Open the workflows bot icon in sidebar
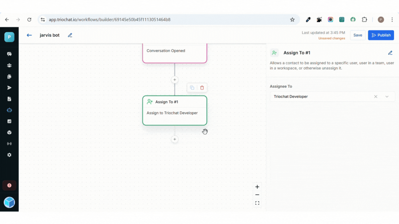399x224 pixels. [x=9, y=110]
